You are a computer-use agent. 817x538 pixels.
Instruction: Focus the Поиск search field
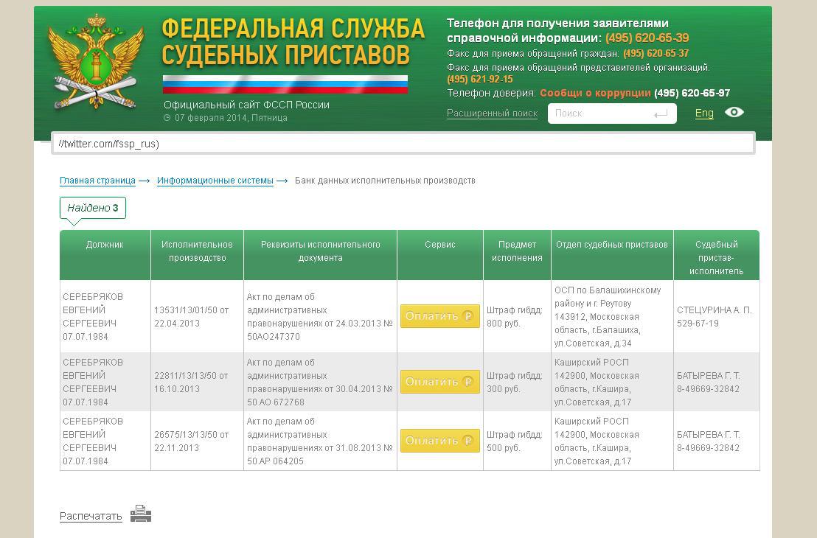coord(612,113)
